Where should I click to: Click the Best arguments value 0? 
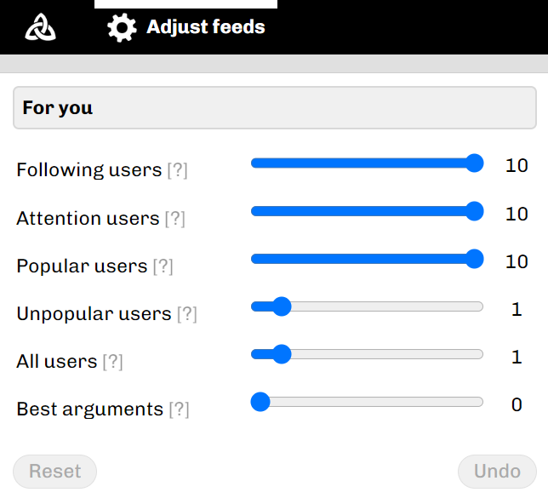pyautogui.click(x=517, y=404)
